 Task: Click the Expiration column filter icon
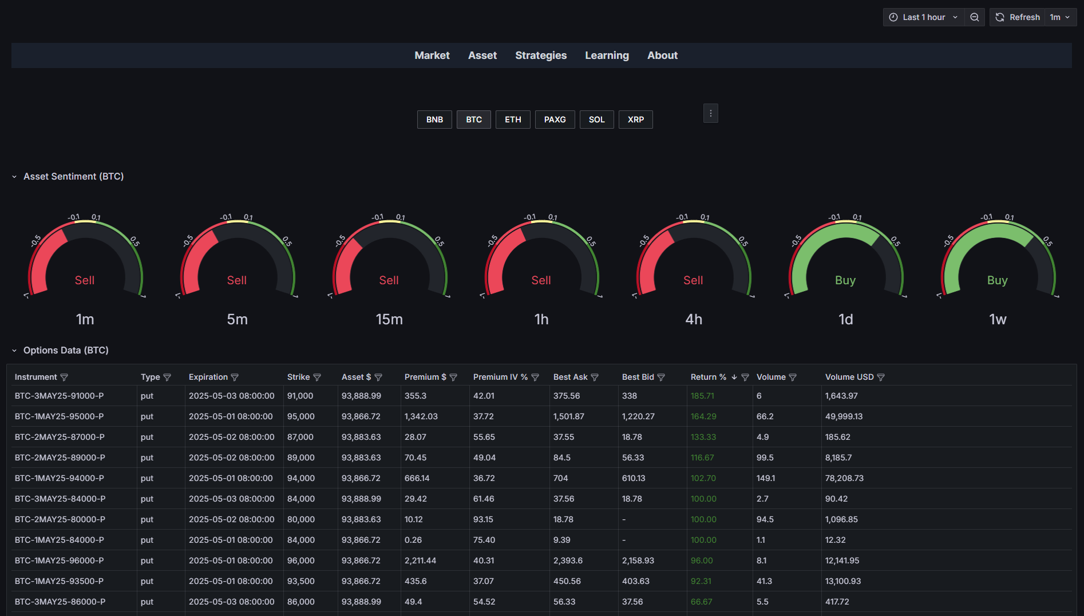235,377
